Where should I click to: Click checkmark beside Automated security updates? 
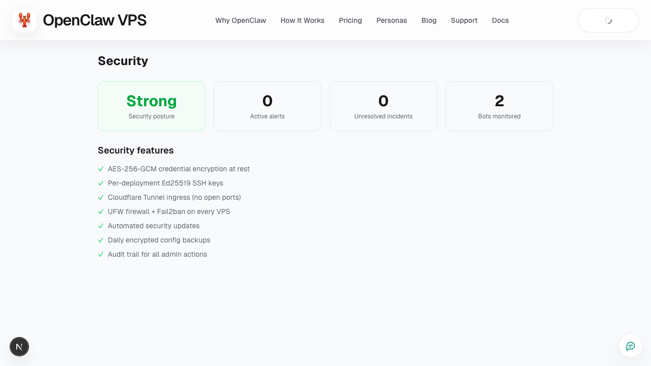point(101,226)
